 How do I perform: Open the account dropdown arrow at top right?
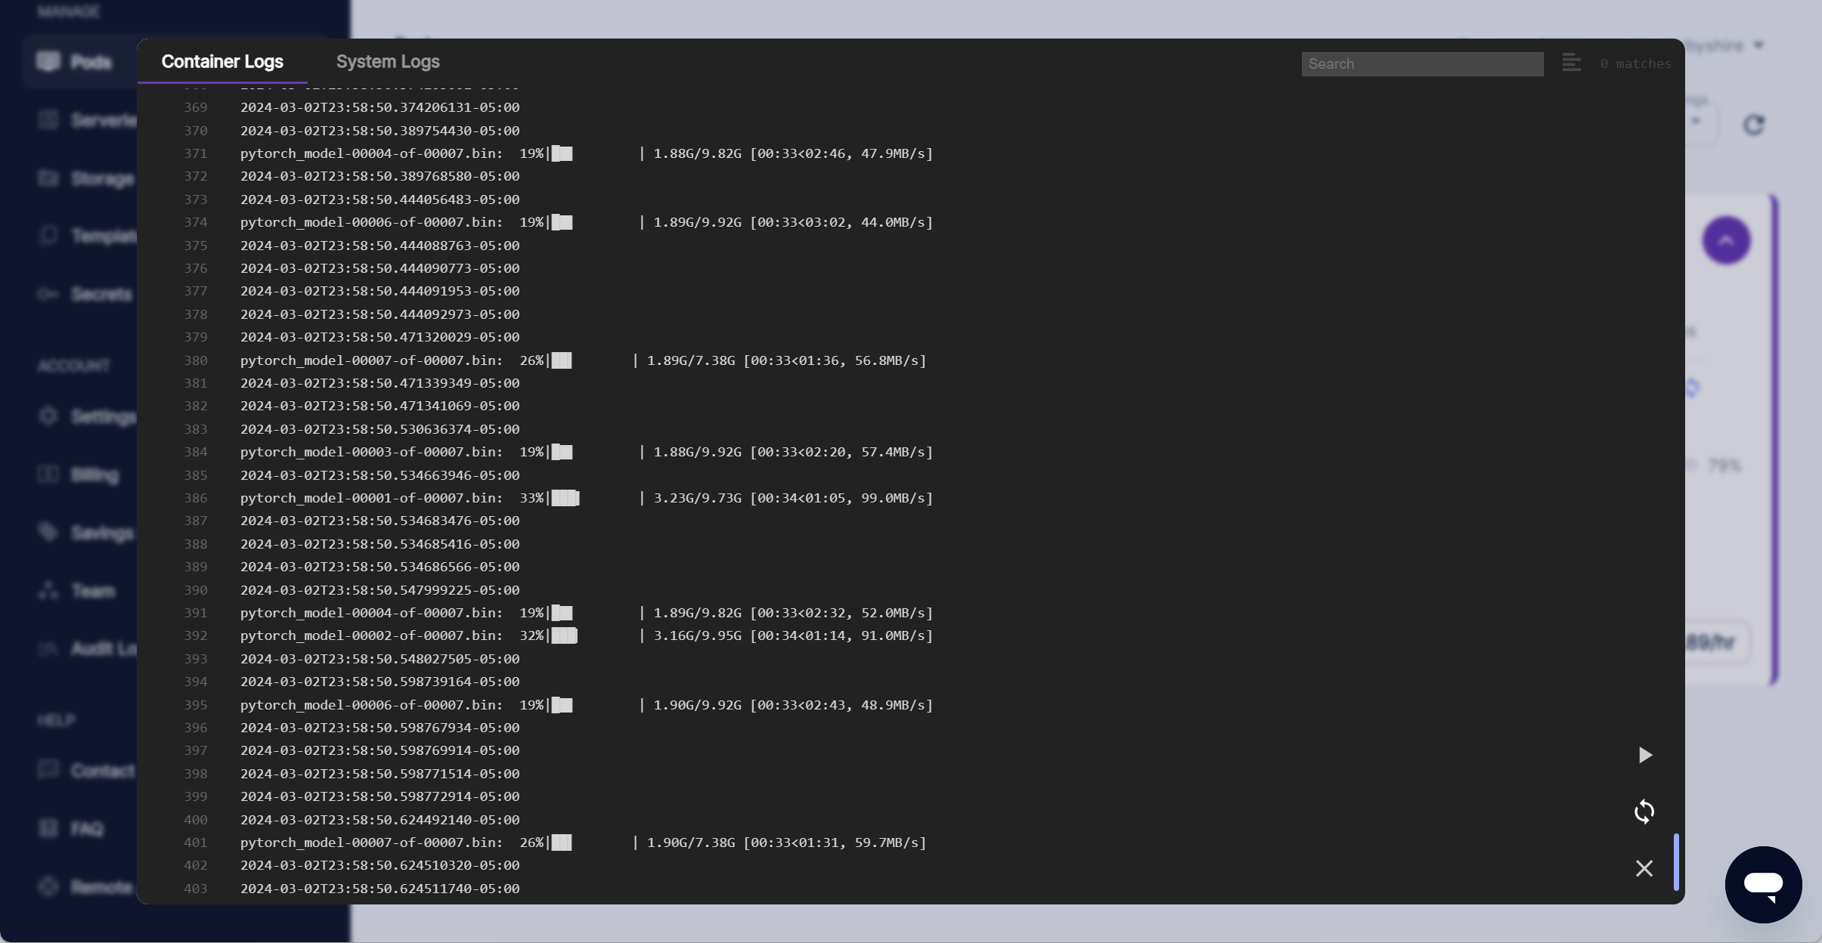[x=1758, y=45]
